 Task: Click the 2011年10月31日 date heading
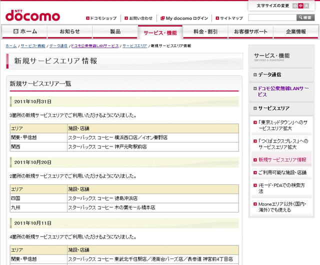point(124,101)
